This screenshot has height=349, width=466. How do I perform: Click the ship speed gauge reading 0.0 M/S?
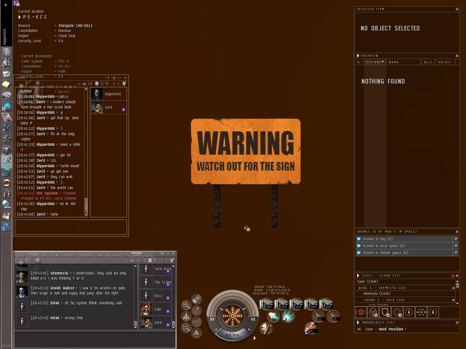tap(232, 335)
